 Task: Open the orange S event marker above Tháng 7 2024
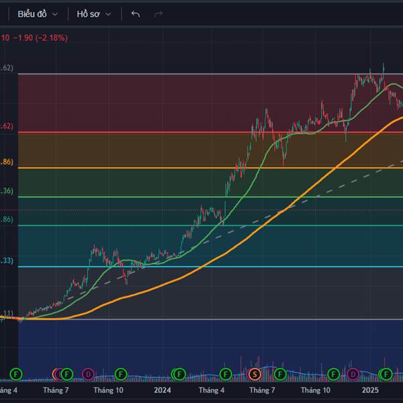pos(255,373)
